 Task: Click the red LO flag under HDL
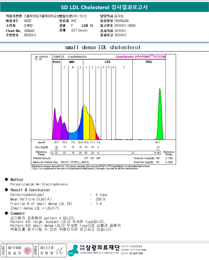pos(158,149)
